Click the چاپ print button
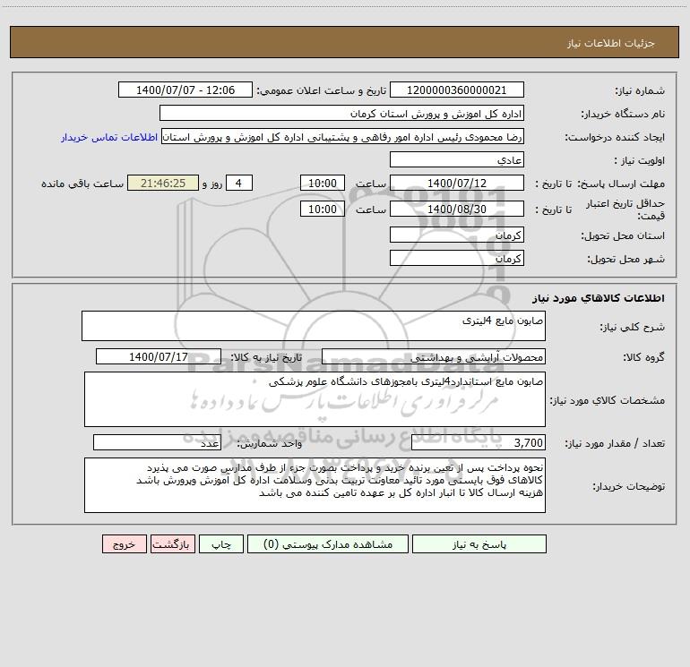 click(x=221, y=544)
